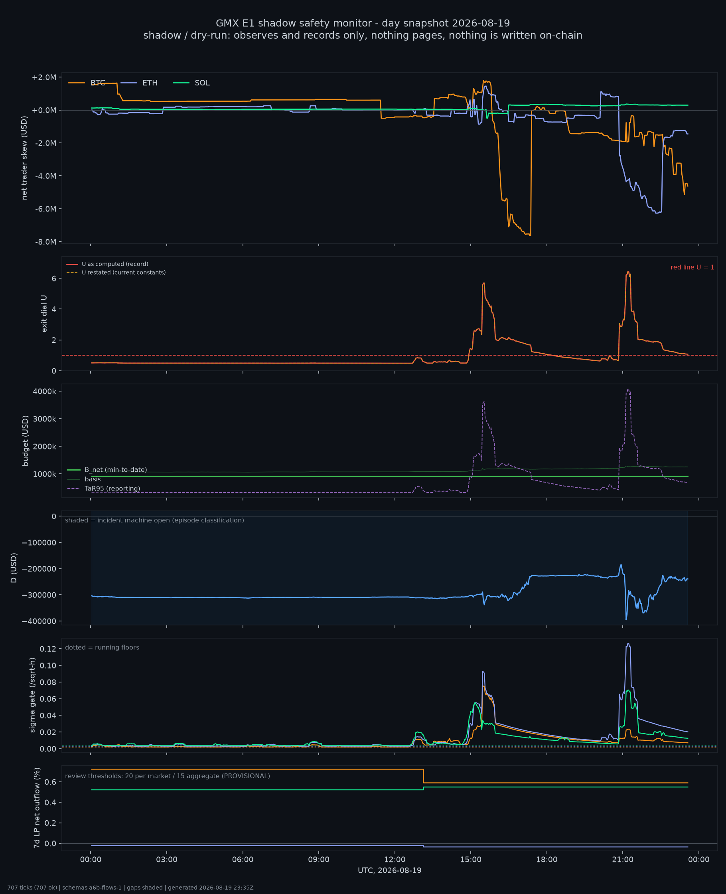Click the '0.08' sigma gate tick
The height and width of the screenshot is (894, 726).
[48, 682]
